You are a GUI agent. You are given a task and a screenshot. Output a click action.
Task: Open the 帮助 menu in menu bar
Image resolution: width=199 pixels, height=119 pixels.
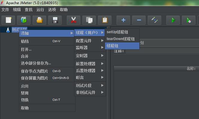tap(64, 10)
